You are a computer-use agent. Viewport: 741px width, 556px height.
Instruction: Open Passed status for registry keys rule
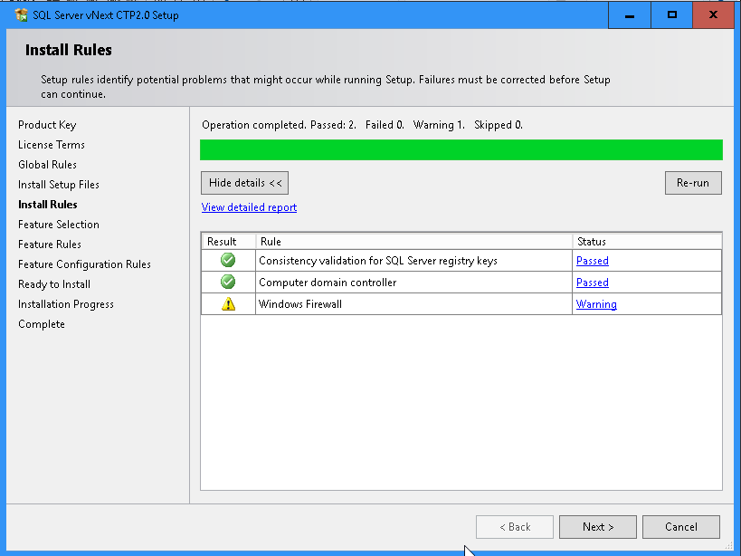[592, 261]
